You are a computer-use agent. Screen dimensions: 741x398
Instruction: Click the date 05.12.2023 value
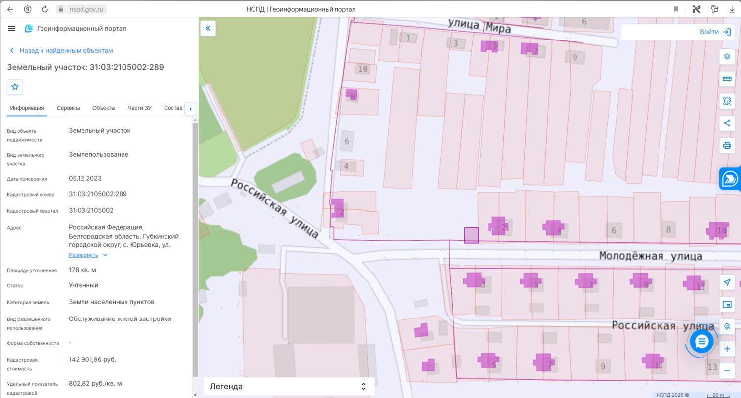[x=85, y=178]
